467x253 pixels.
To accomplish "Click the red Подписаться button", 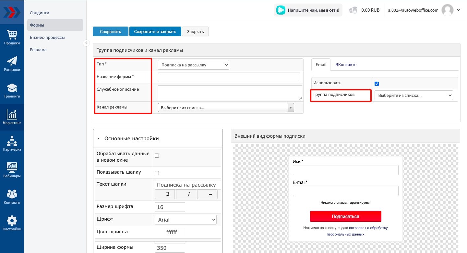I will click(x=345, y=216).
